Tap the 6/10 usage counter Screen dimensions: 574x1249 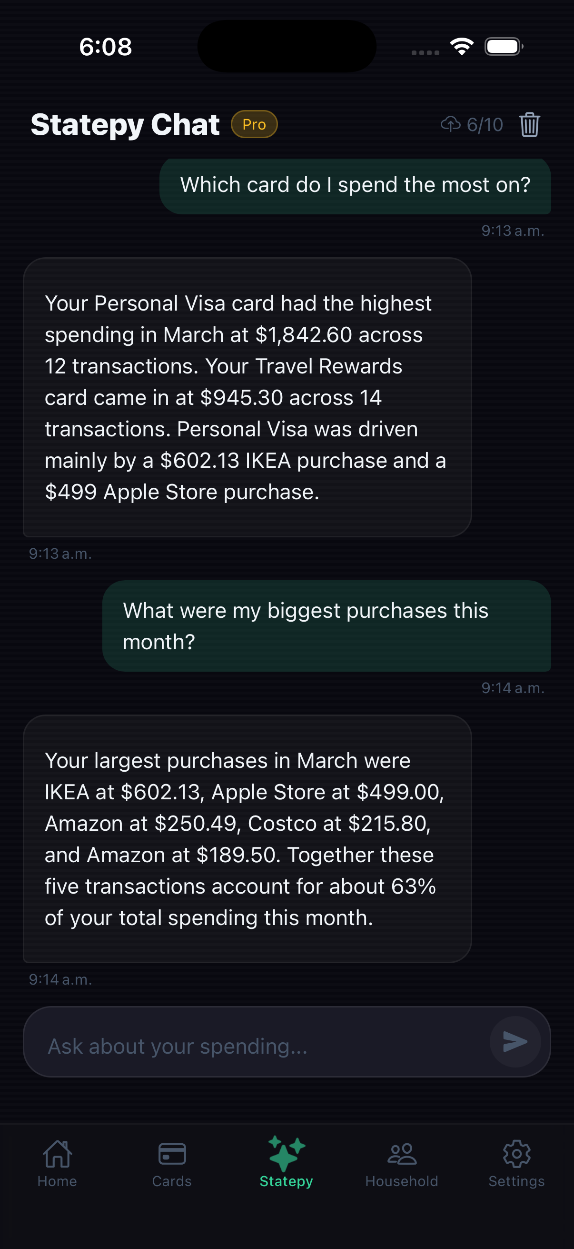(x=485, y=125)
